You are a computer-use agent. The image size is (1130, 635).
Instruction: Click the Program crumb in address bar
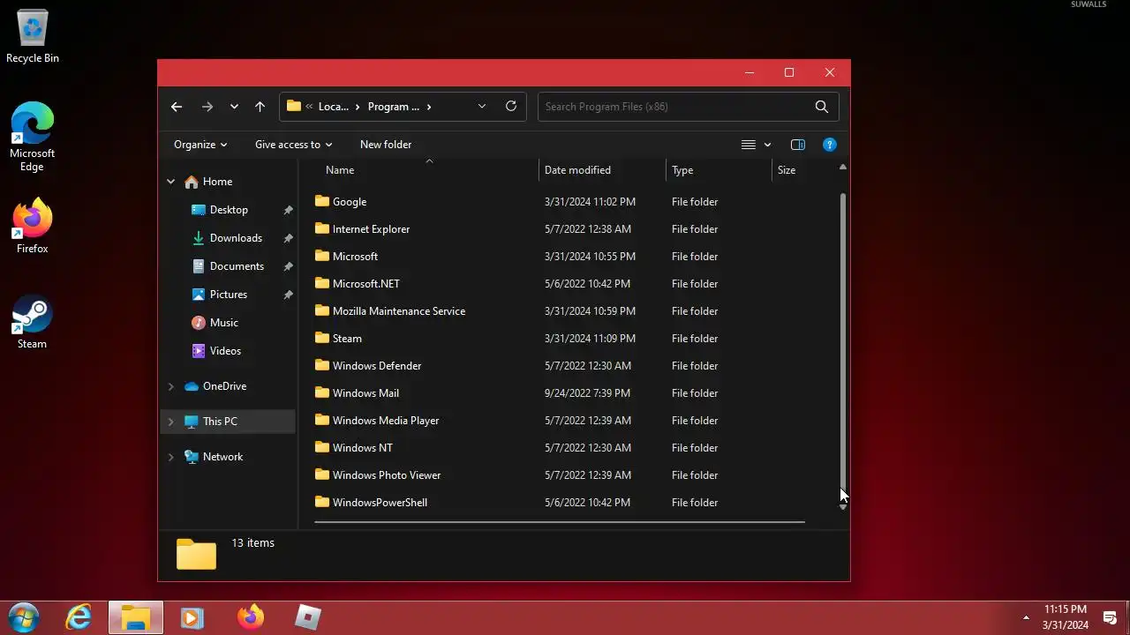point(394,107)
